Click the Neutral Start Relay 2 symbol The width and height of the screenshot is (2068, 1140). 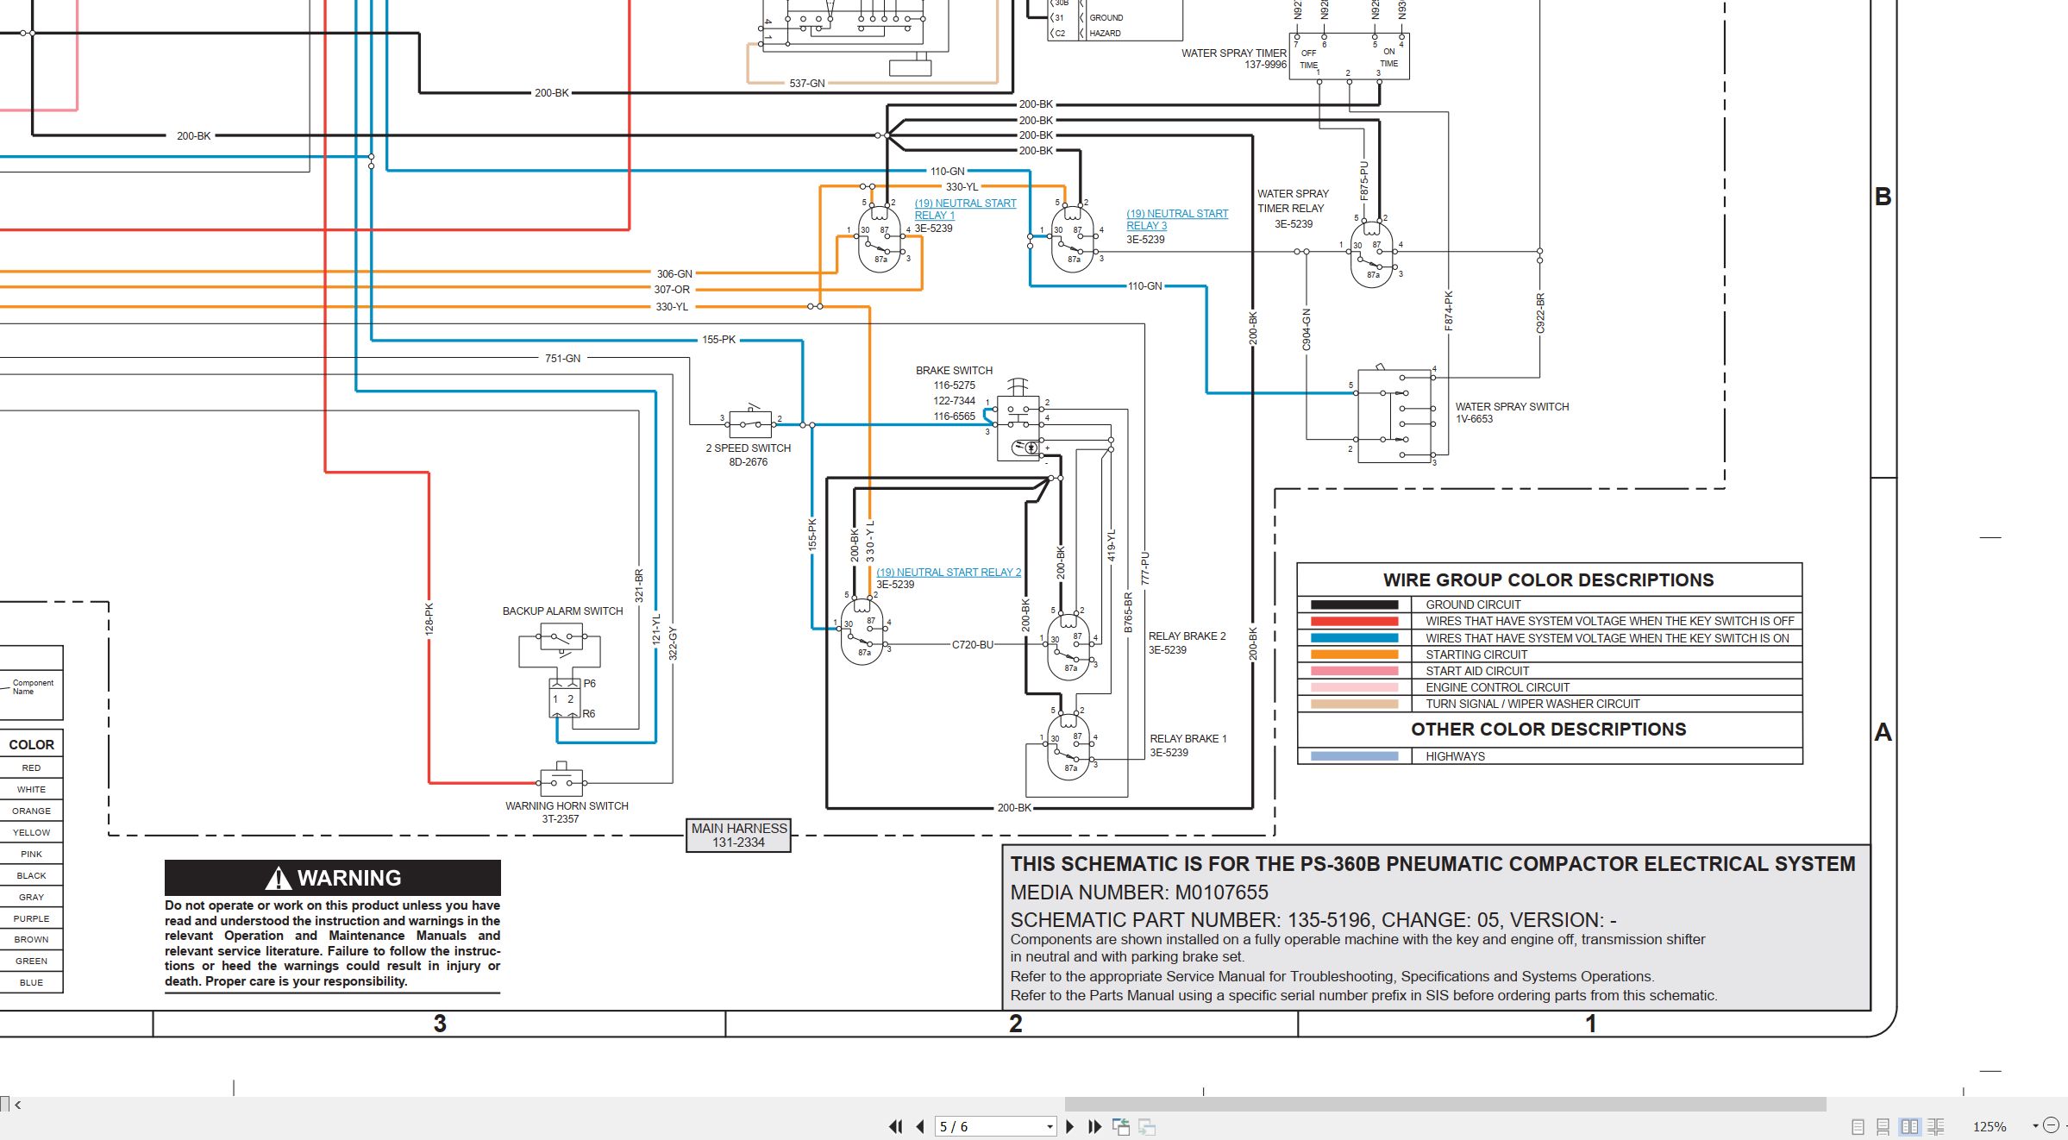tap(862, 631)
